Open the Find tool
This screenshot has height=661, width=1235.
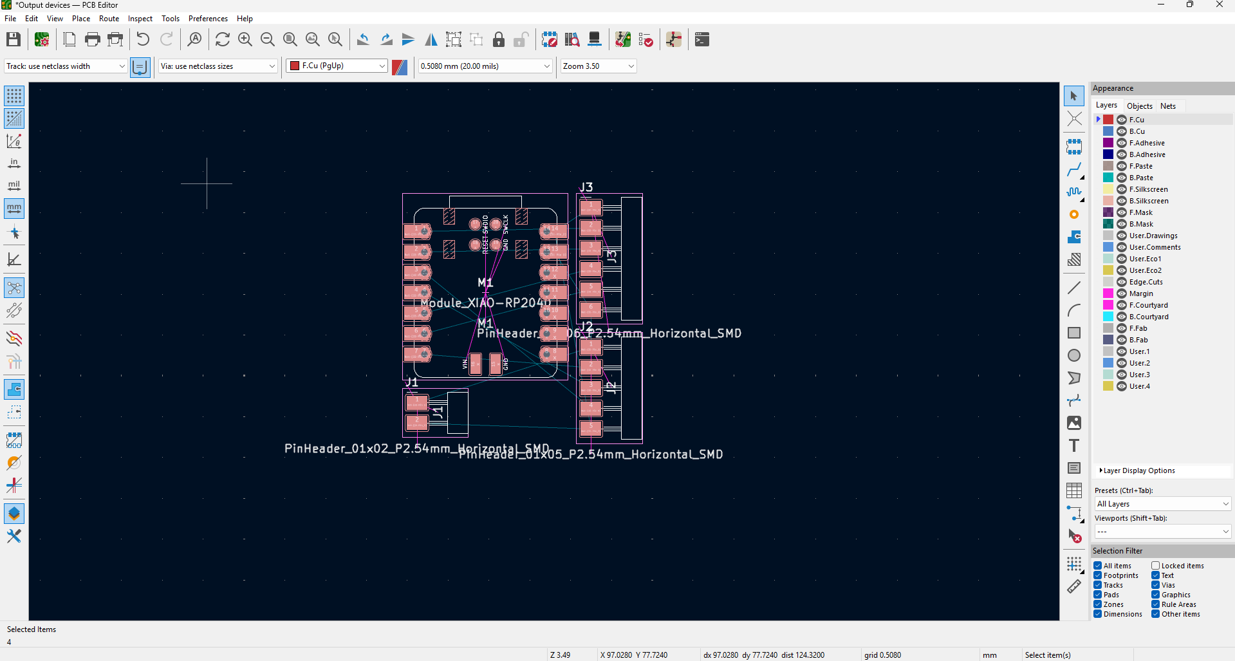[194, 40]
